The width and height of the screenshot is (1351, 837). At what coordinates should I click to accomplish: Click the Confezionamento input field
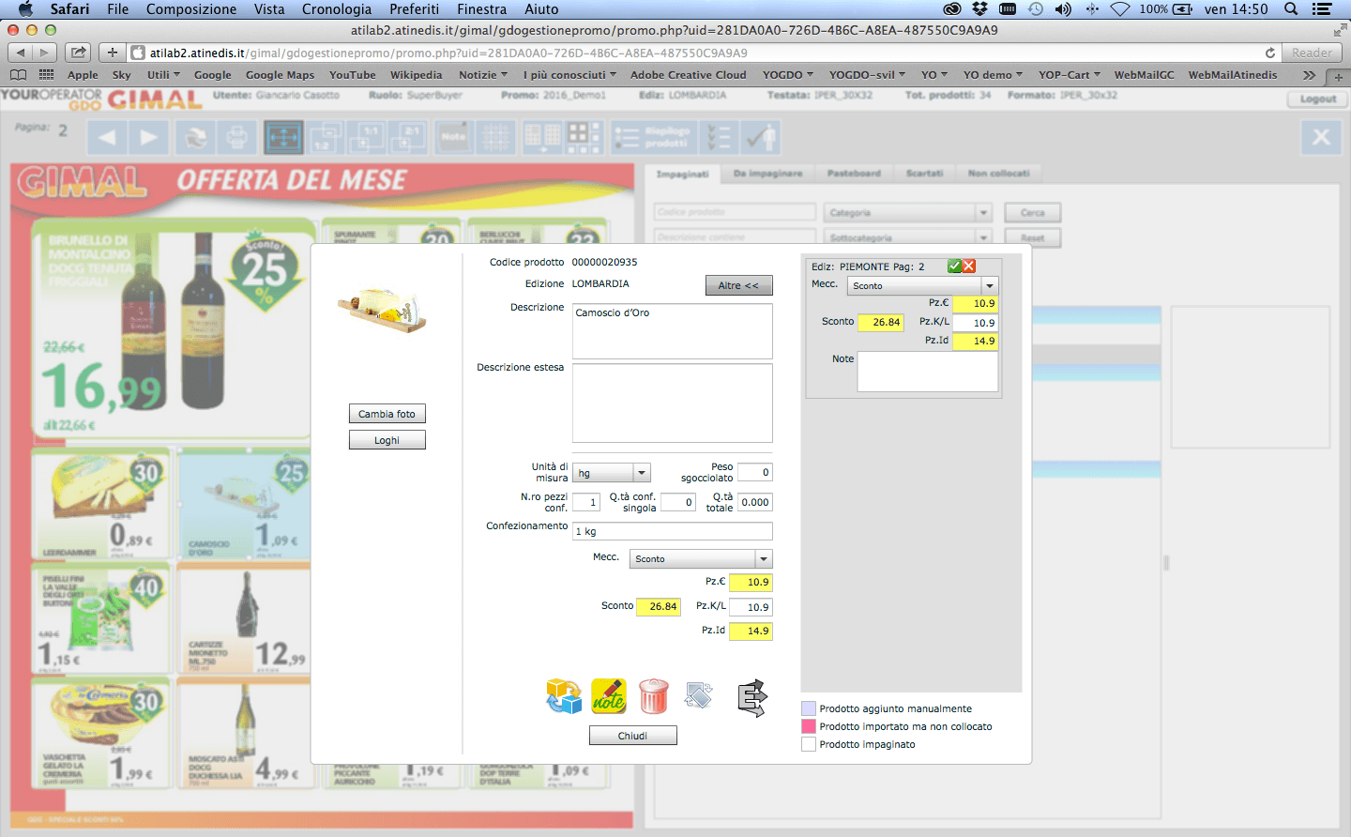pyautogui.click(x=672, y=531)
